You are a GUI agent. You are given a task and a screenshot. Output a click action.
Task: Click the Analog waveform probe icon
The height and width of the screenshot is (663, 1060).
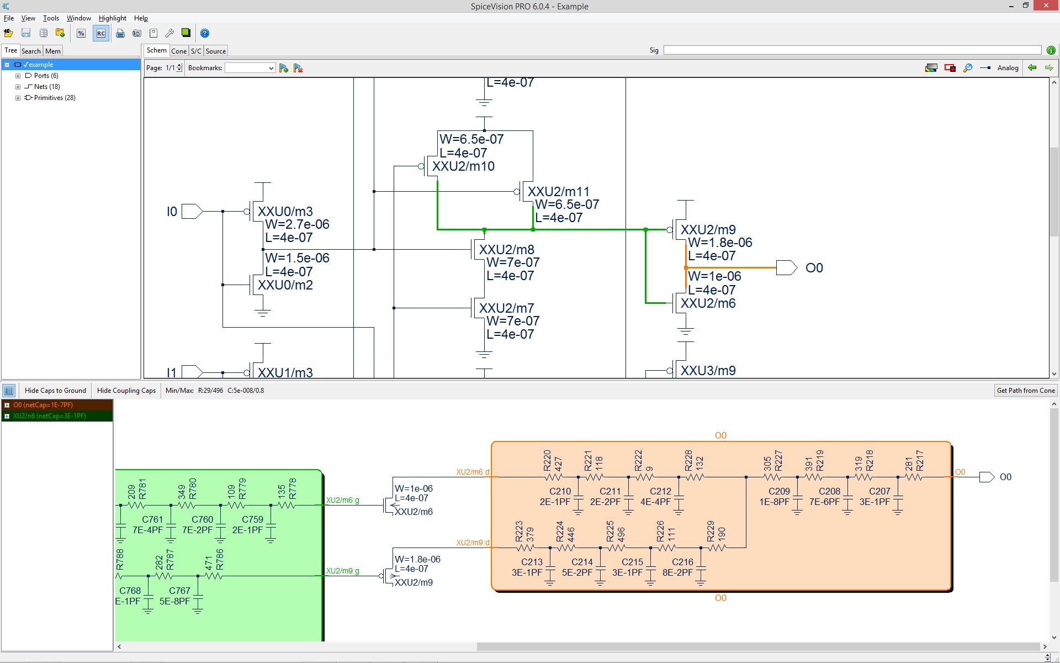coord(986,67)
